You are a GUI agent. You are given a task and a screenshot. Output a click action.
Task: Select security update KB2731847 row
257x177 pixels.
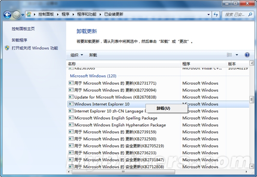click(158, 160)
